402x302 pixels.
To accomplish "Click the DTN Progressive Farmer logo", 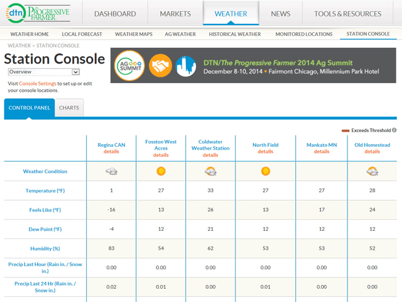I will (x=38, y=13).
